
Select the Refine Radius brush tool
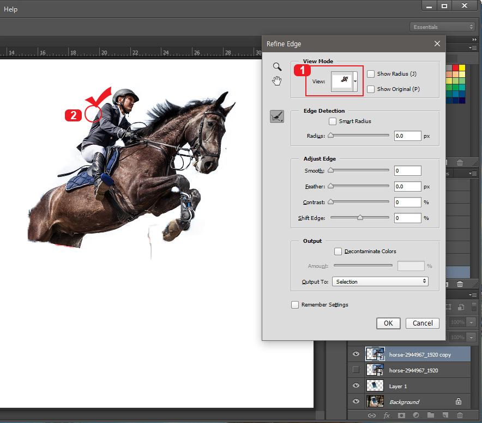277,117
